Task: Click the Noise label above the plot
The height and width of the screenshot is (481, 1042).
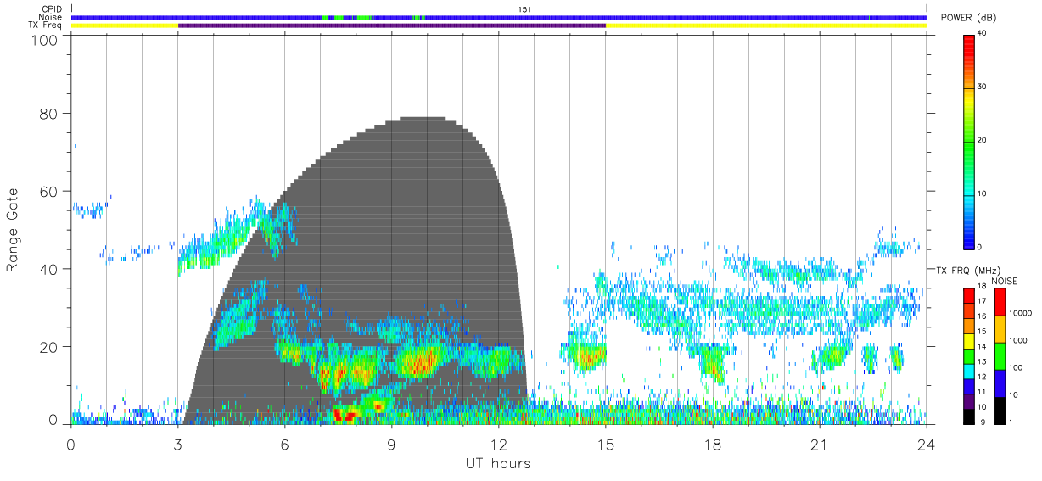Action: tap(51, 17)
